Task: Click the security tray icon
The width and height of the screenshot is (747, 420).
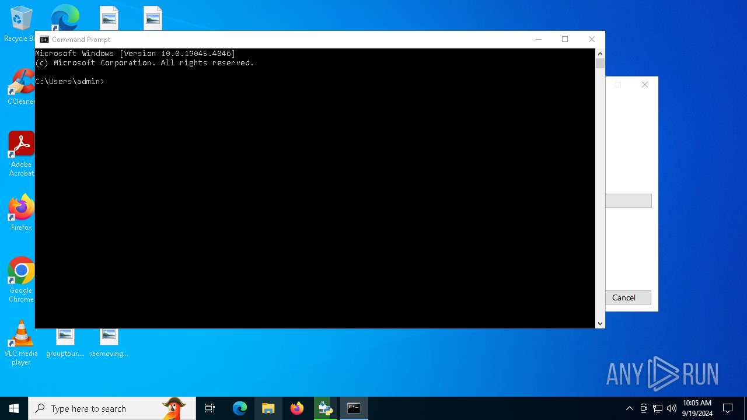Action: (644, 408)
